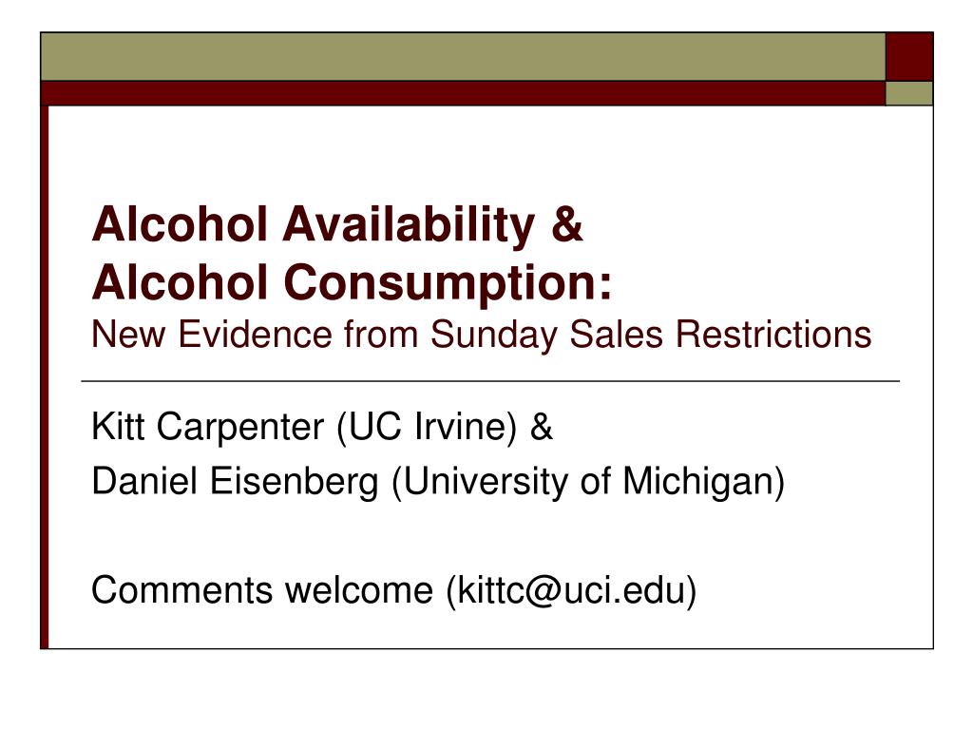This screenshot has height=730, width=973.
Task: Click the olive green banner at slide top
Action: (463, 56)
